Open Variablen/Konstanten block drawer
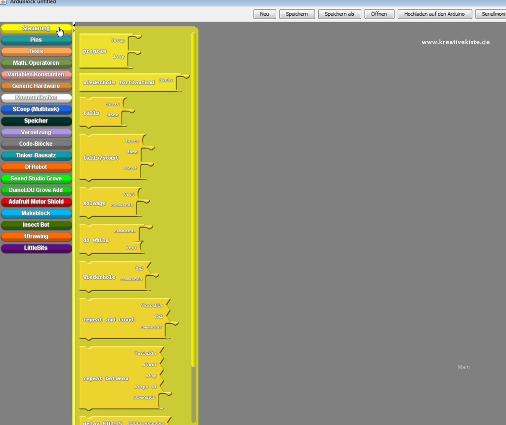 click(36, 75)
